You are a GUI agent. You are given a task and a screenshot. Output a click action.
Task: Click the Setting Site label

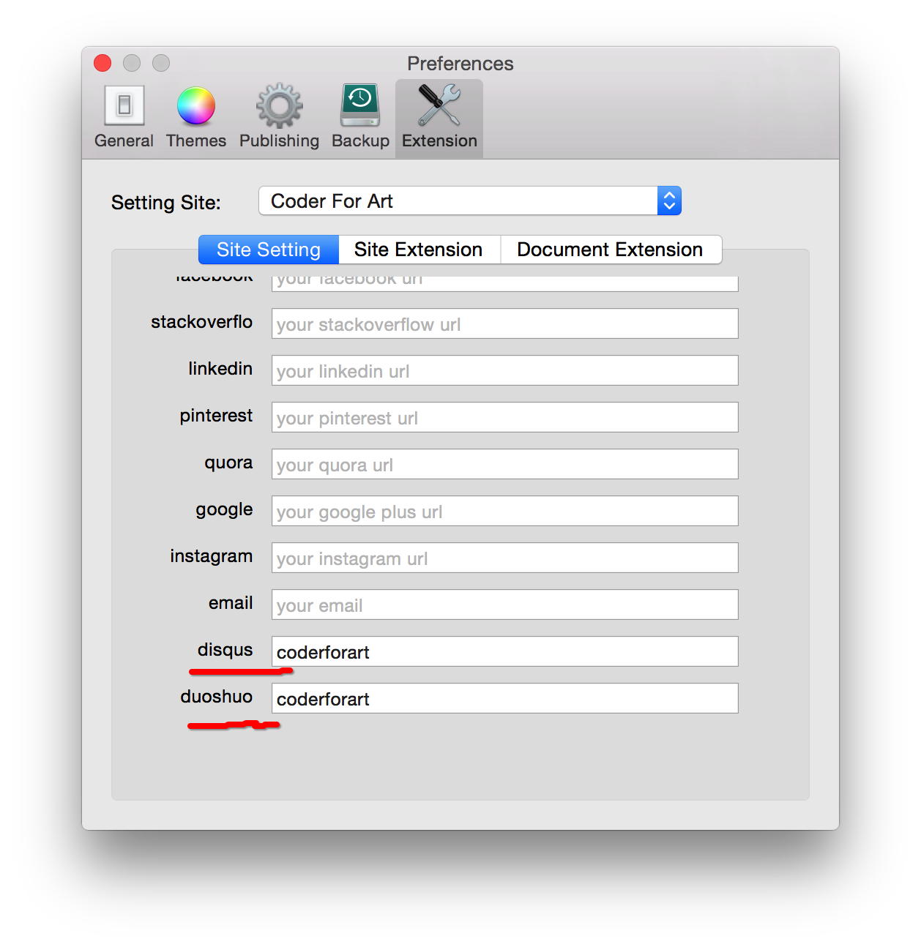pyautogui.click(x=166, y=203)
